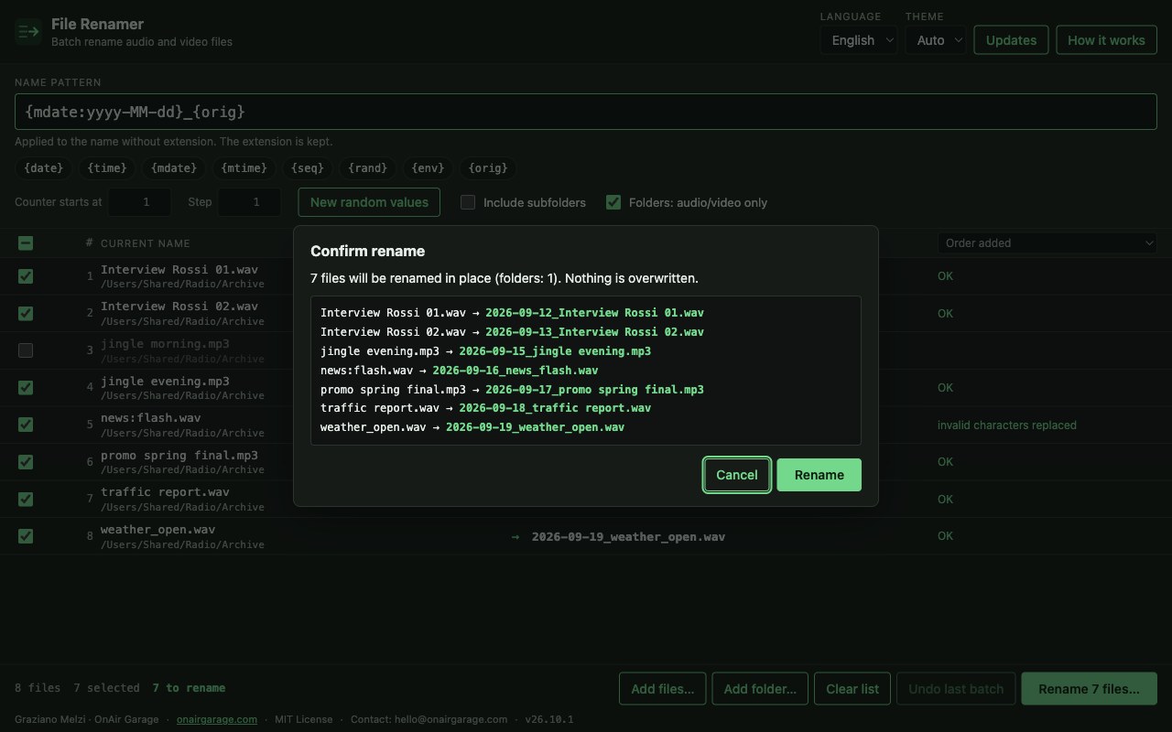Open the Theme dropdown set to Auto
This screenshot has width=1172, height=732.
[x=936, y=40]
